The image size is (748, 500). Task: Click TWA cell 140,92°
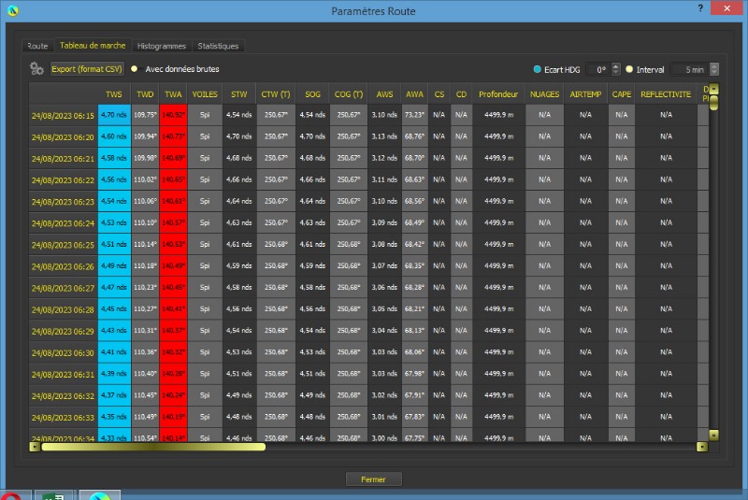173,115
